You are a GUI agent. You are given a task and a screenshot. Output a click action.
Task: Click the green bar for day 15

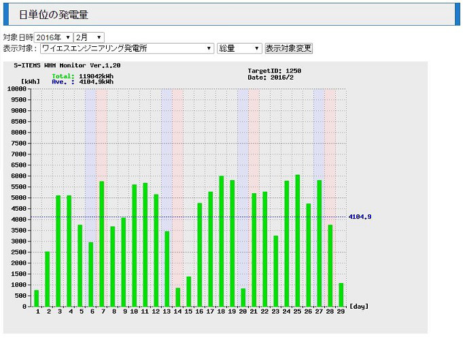189,292
